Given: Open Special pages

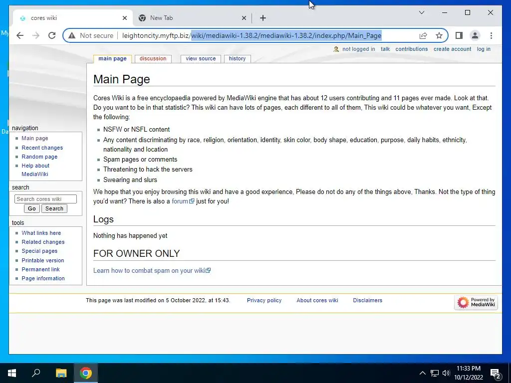Looking at the screenshot, I should coord(39,251).
